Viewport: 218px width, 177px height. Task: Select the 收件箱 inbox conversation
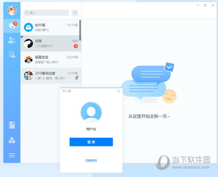(51, 27)
